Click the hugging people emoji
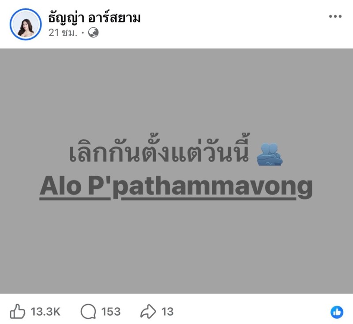This screenshot has width=353, height=324. 270,154
